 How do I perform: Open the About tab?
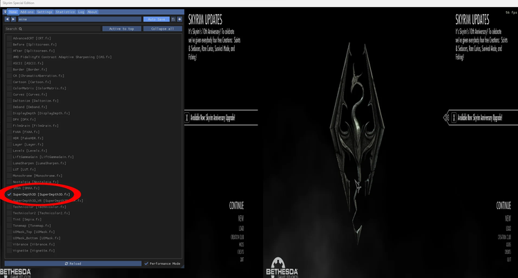(x=92, y=12)
